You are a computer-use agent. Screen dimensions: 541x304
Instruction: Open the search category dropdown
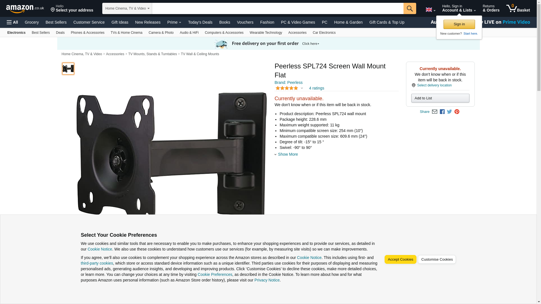tap(127, 8)
